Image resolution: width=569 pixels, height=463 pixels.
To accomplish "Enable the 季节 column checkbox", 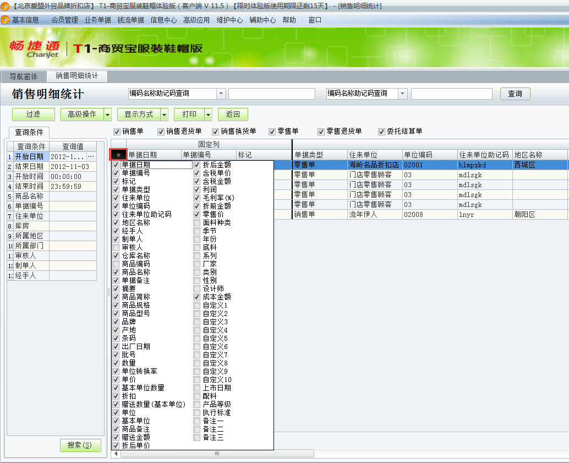I will (196, 231).
